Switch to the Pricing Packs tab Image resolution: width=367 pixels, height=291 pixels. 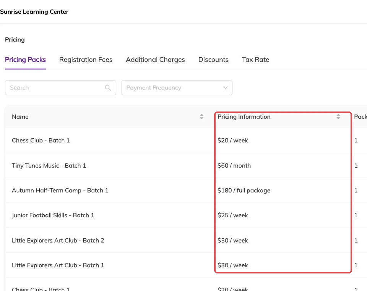(25, 60)
